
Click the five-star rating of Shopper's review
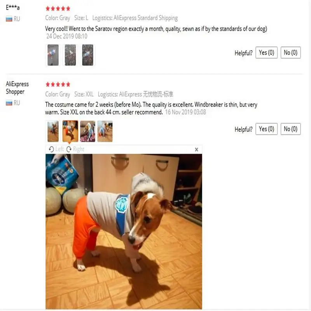click(x=58, y=84)
